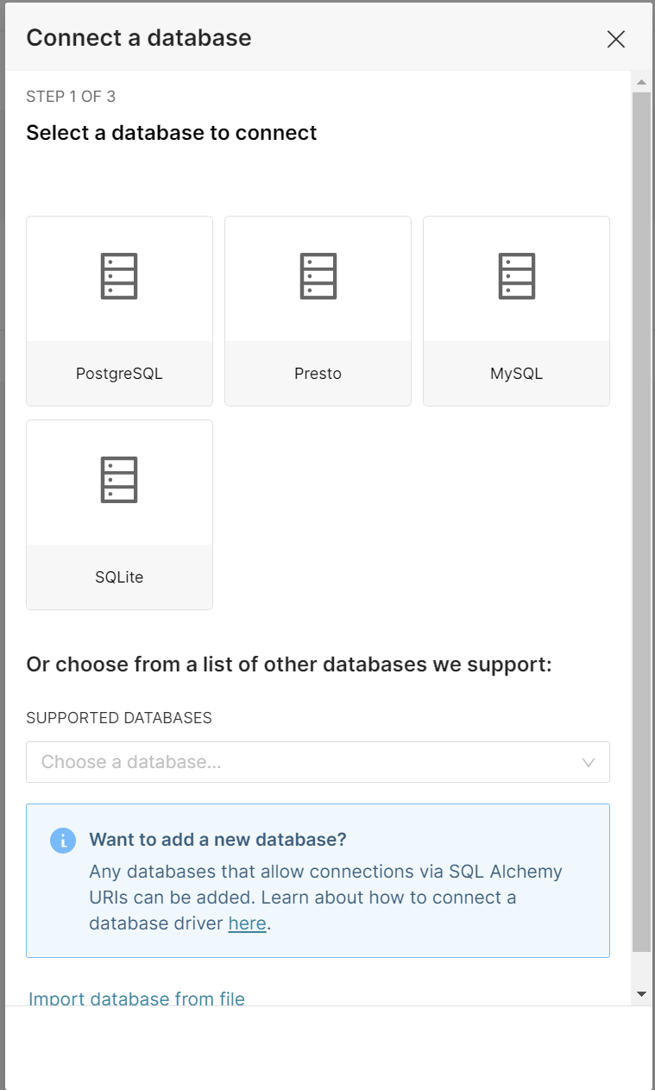
Task: Click the MySQL database server icon
Action: tap(516, 276)
